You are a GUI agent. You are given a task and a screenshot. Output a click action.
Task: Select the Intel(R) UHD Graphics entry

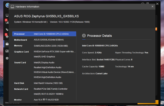click(x=44, y=57)
